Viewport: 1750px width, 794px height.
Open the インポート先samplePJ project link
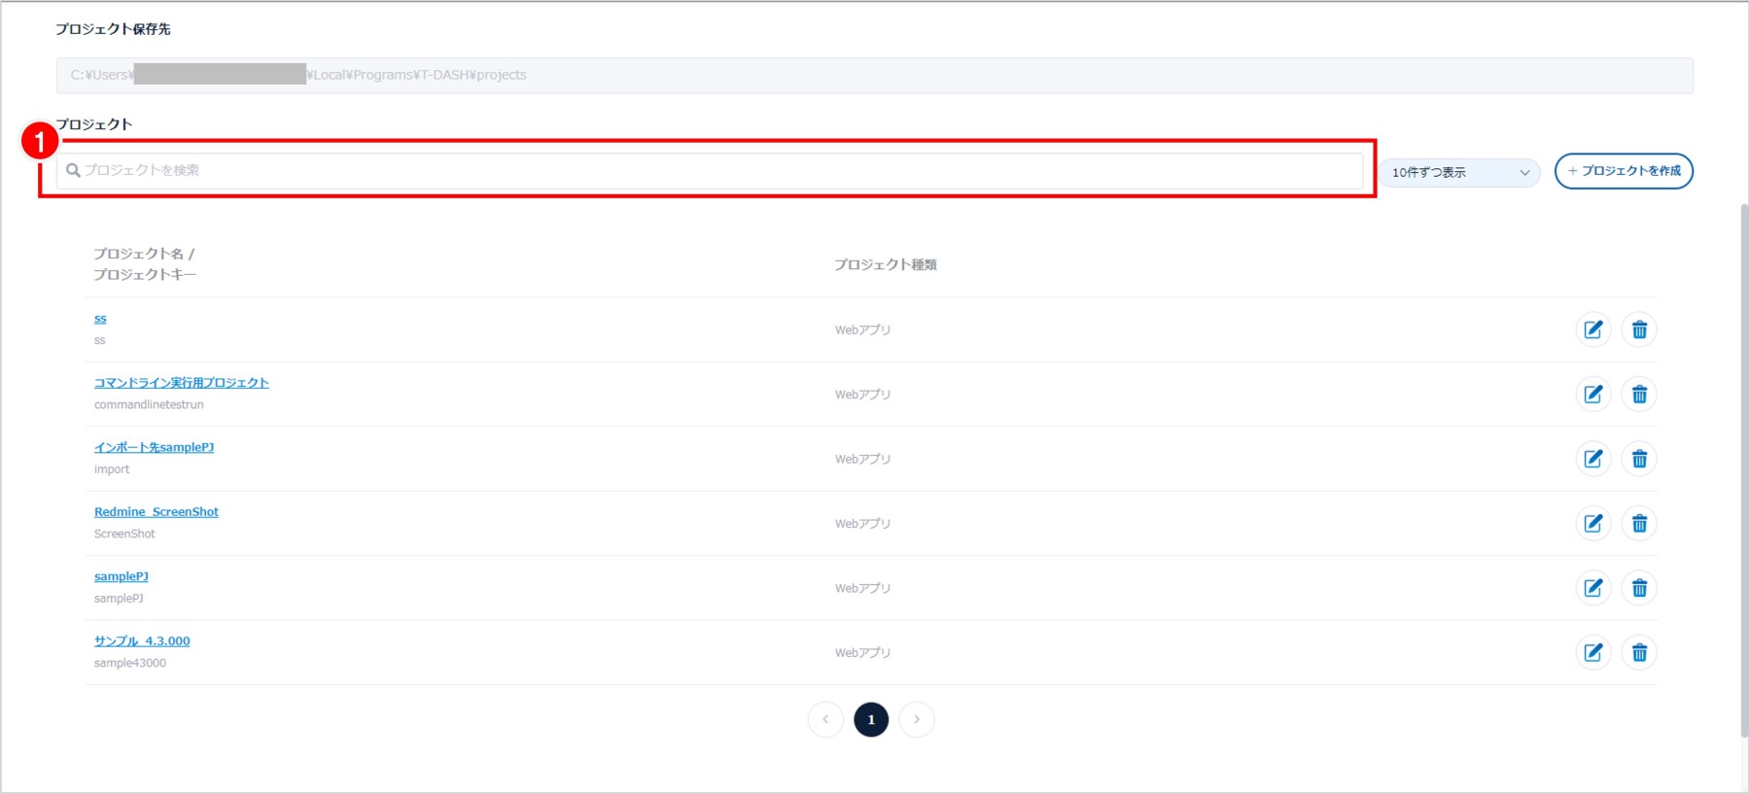point(154,447)
